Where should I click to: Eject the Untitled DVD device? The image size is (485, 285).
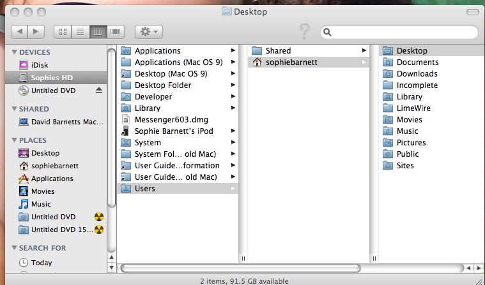pyautogui.click(x=98, y=90)
